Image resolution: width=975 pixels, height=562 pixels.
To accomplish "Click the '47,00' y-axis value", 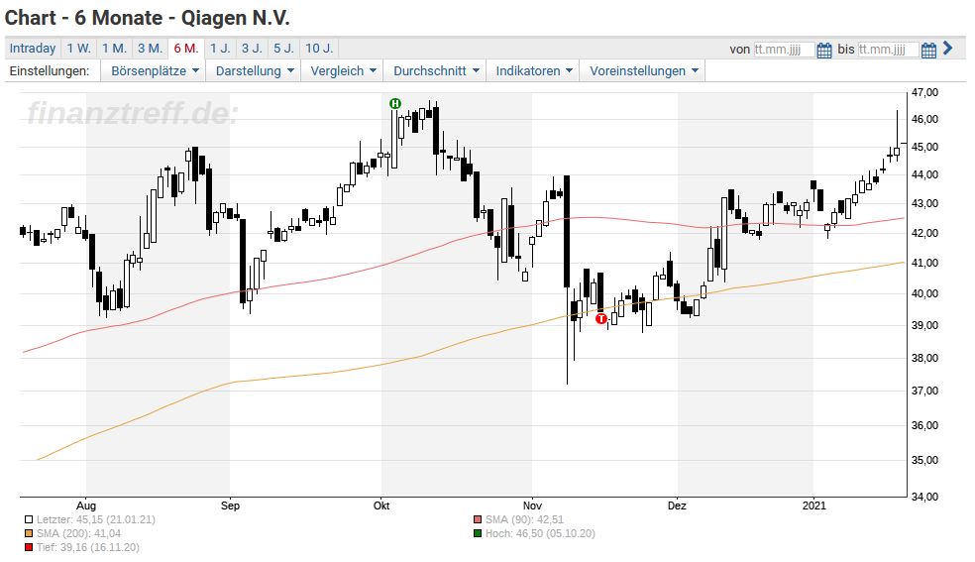I will [x=924, y=92].
